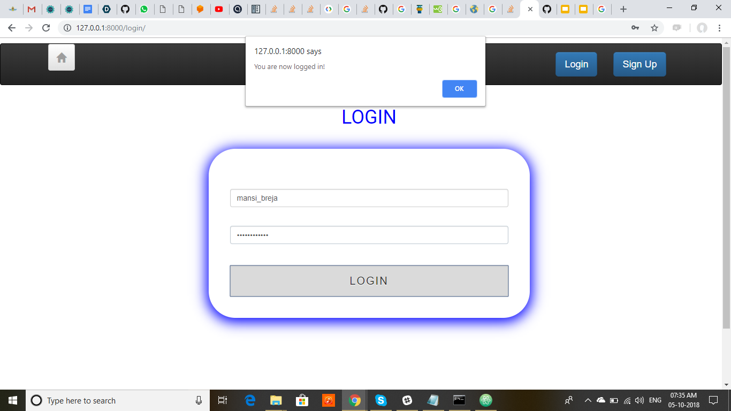Image resolution: width=731 pixels, height=411 pixels.
Task: Click the OneDrive cloud tray icon
Action: point(600,400)
